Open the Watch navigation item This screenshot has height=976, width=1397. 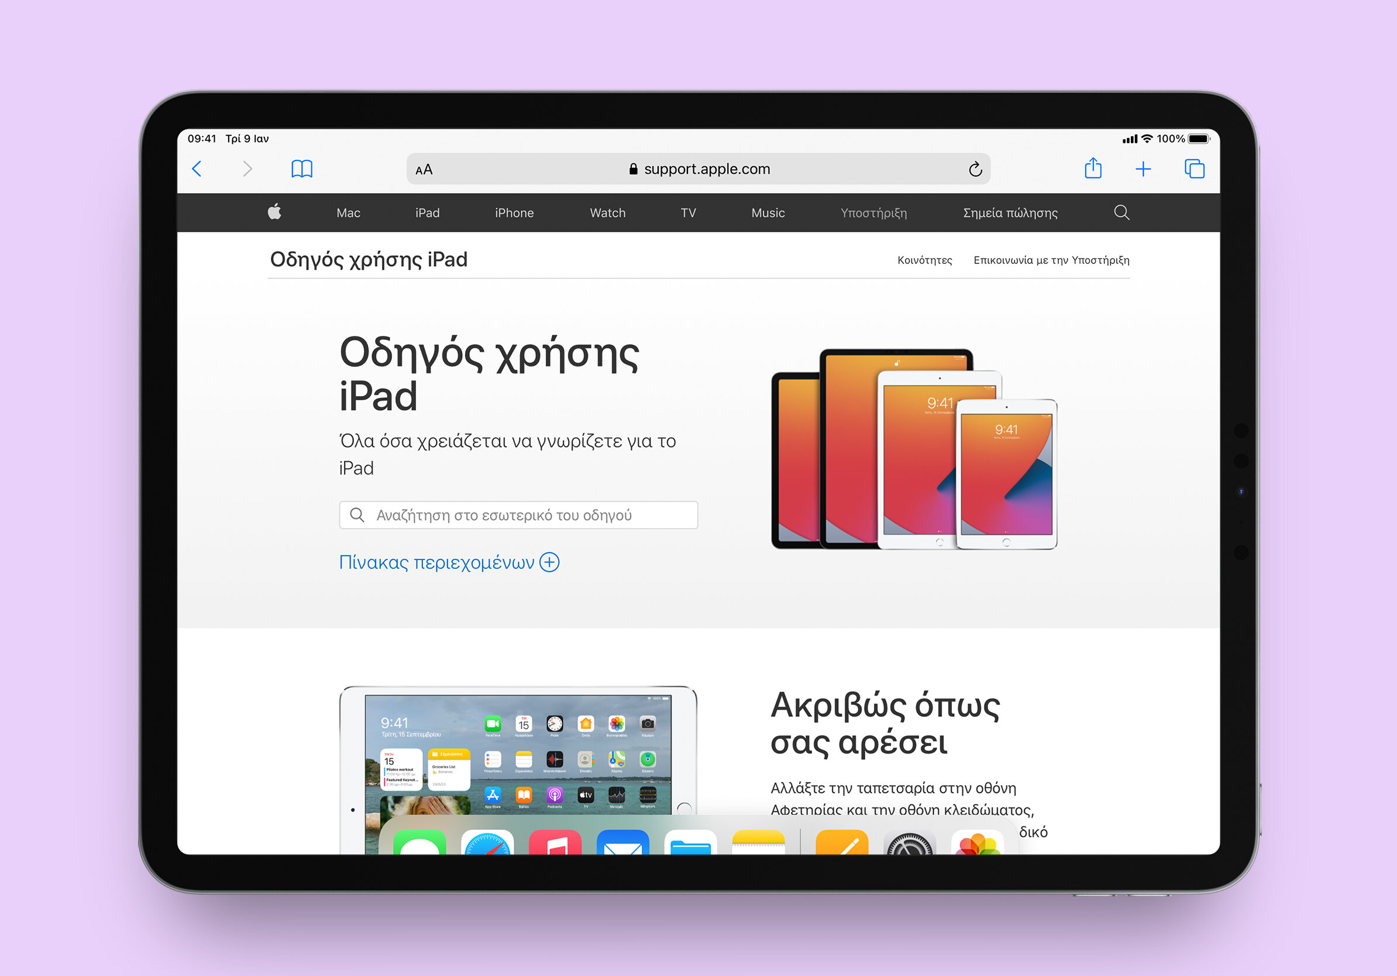click(x=607, y=213)
